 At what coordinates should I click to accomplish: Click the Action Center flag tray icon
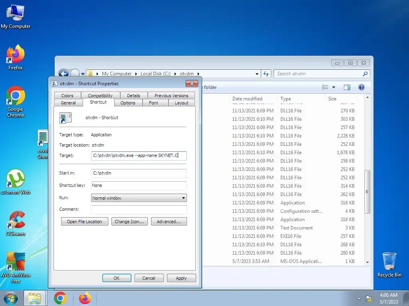368,298
